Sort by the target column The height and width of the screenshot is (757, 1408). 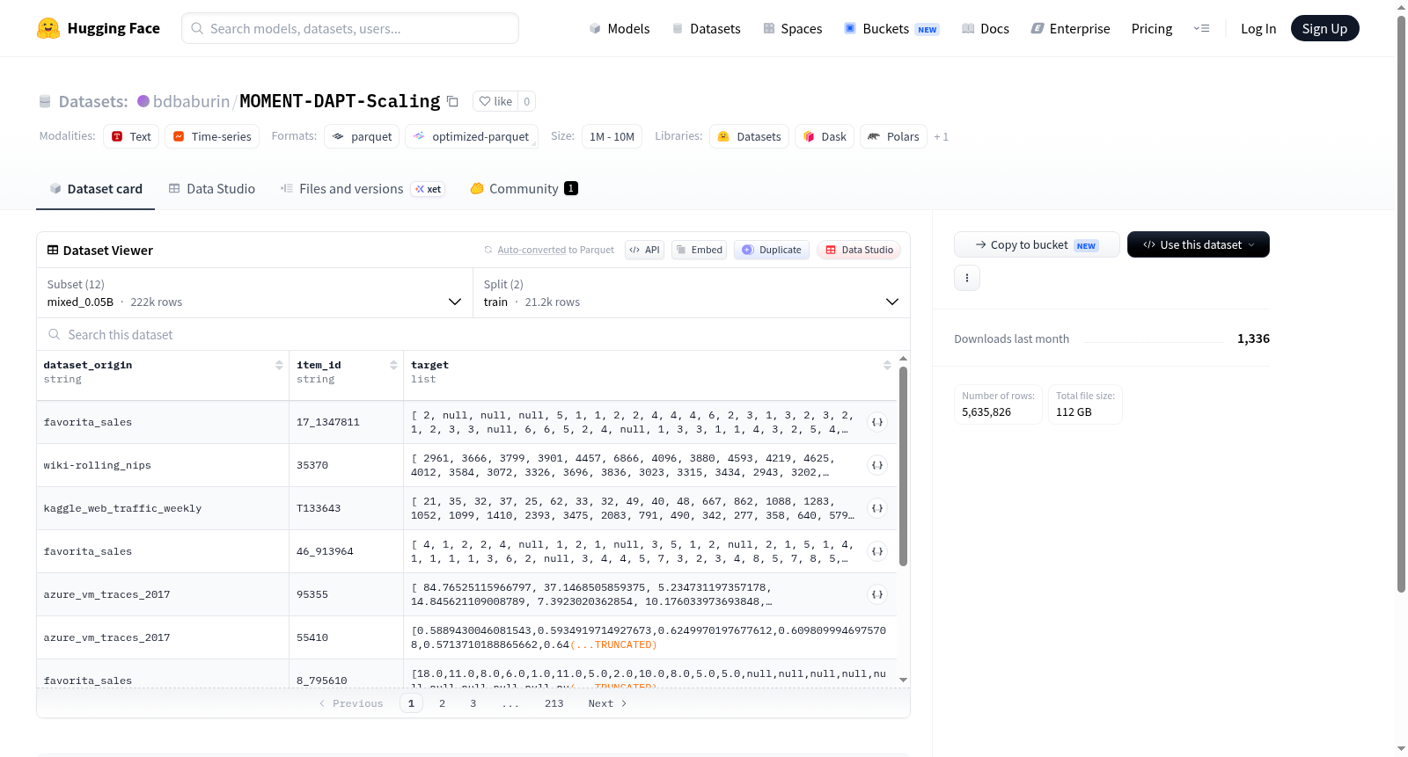pos(887,365)
